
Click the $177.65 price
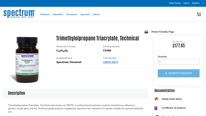[178, 46]
